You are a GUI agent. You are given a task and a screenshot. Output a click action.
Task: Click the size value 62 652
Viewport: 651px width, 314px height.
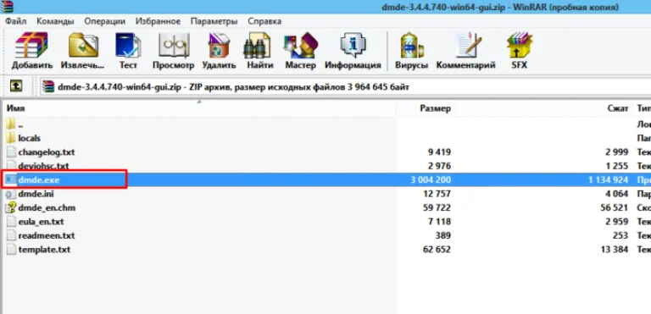437,250
